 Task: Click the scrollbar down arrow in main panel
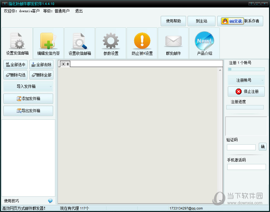pos(220,200)
